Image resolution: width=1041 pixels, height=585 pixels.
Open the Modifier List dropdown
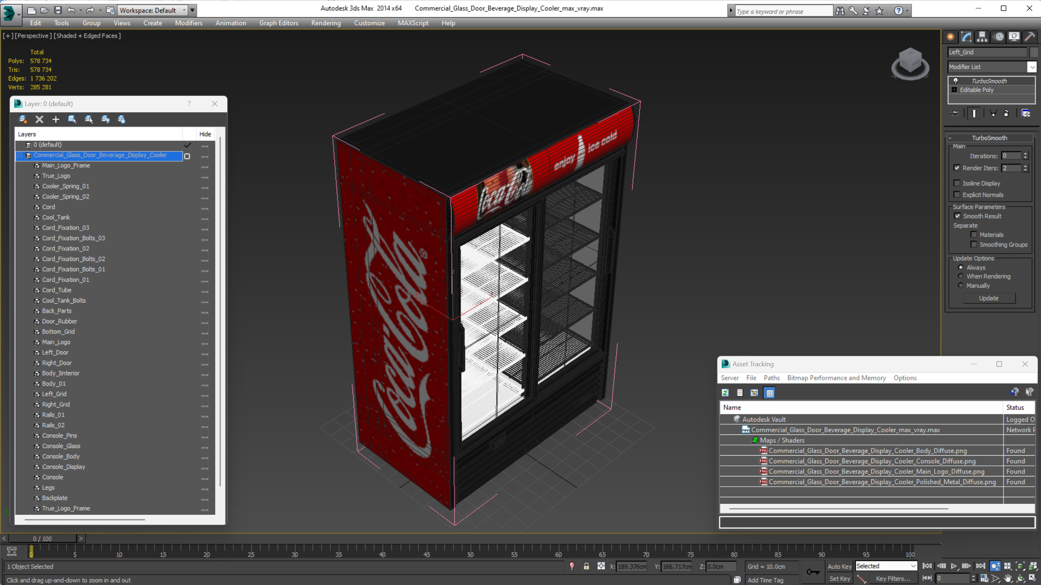click(x=1032, y=67)
